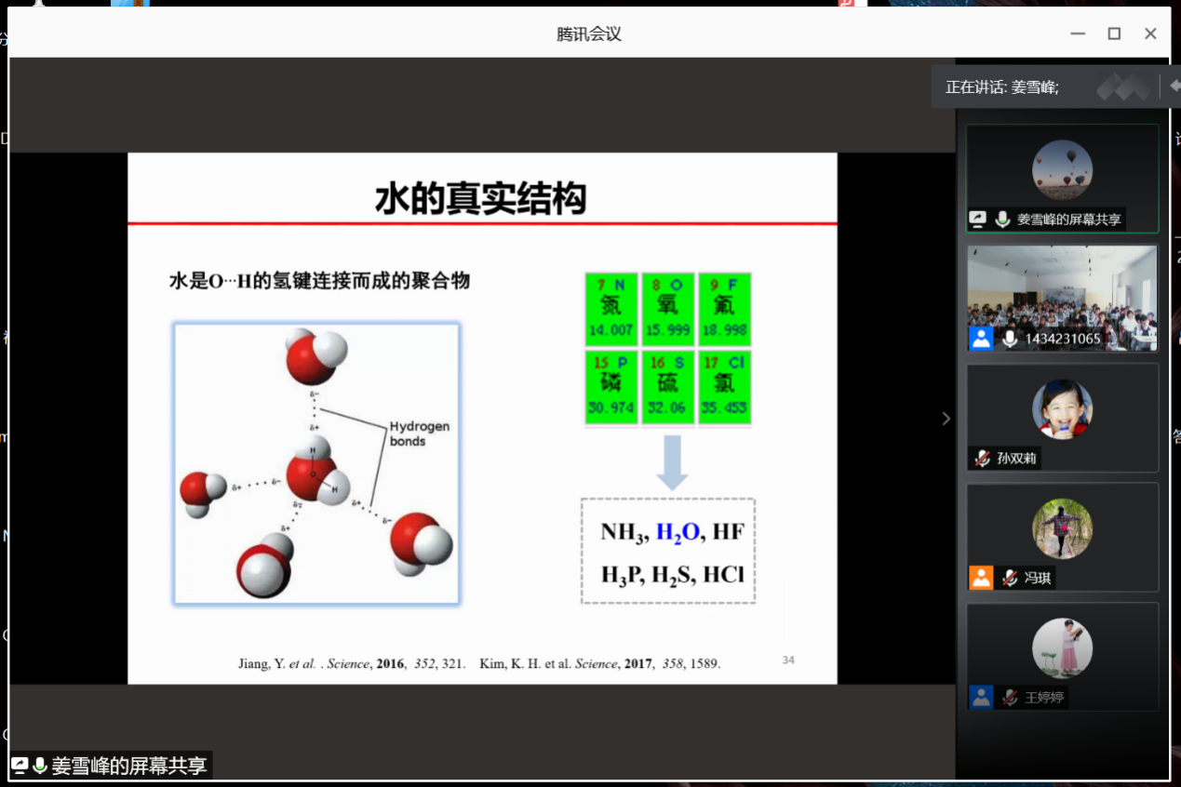Image resolution: width=1181 pixels, height=787 pixels.
Task: Select the classroom video thumbnail of 1434231065
Action: point(1062,296)
